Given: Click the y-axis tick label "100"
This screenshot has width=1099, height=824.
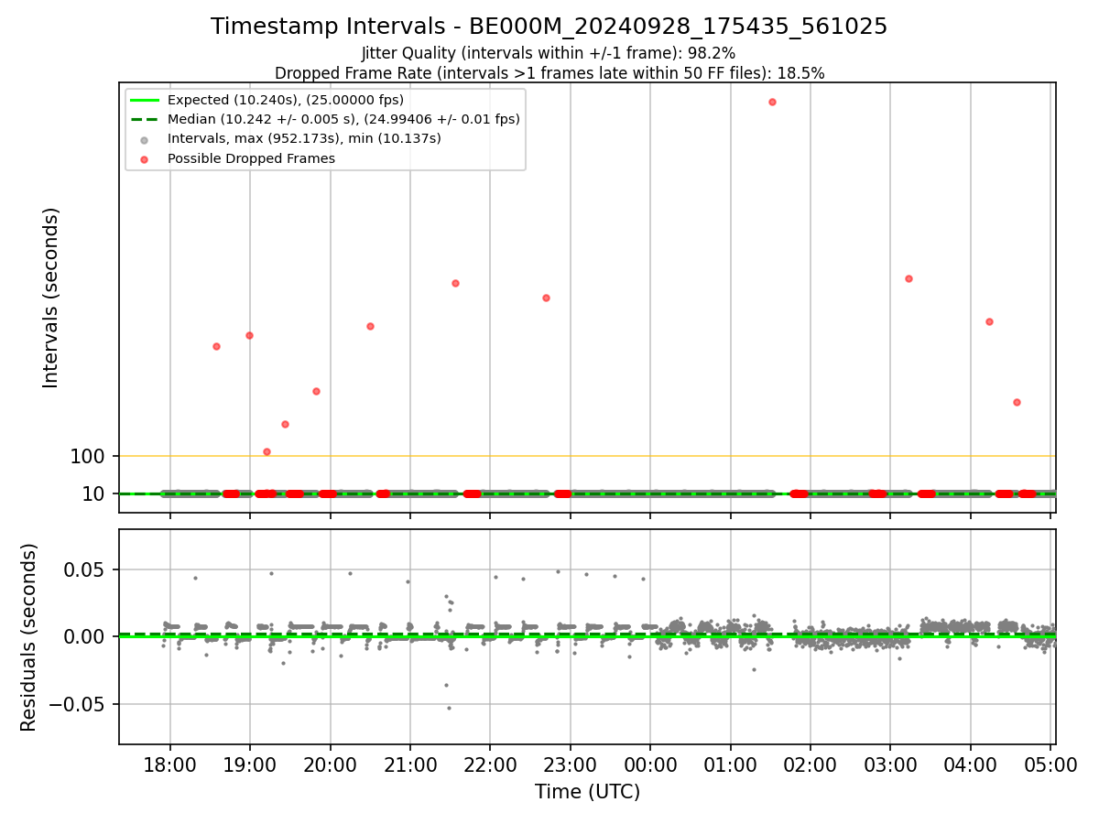Looking at the screenshot, I should 88,456.
